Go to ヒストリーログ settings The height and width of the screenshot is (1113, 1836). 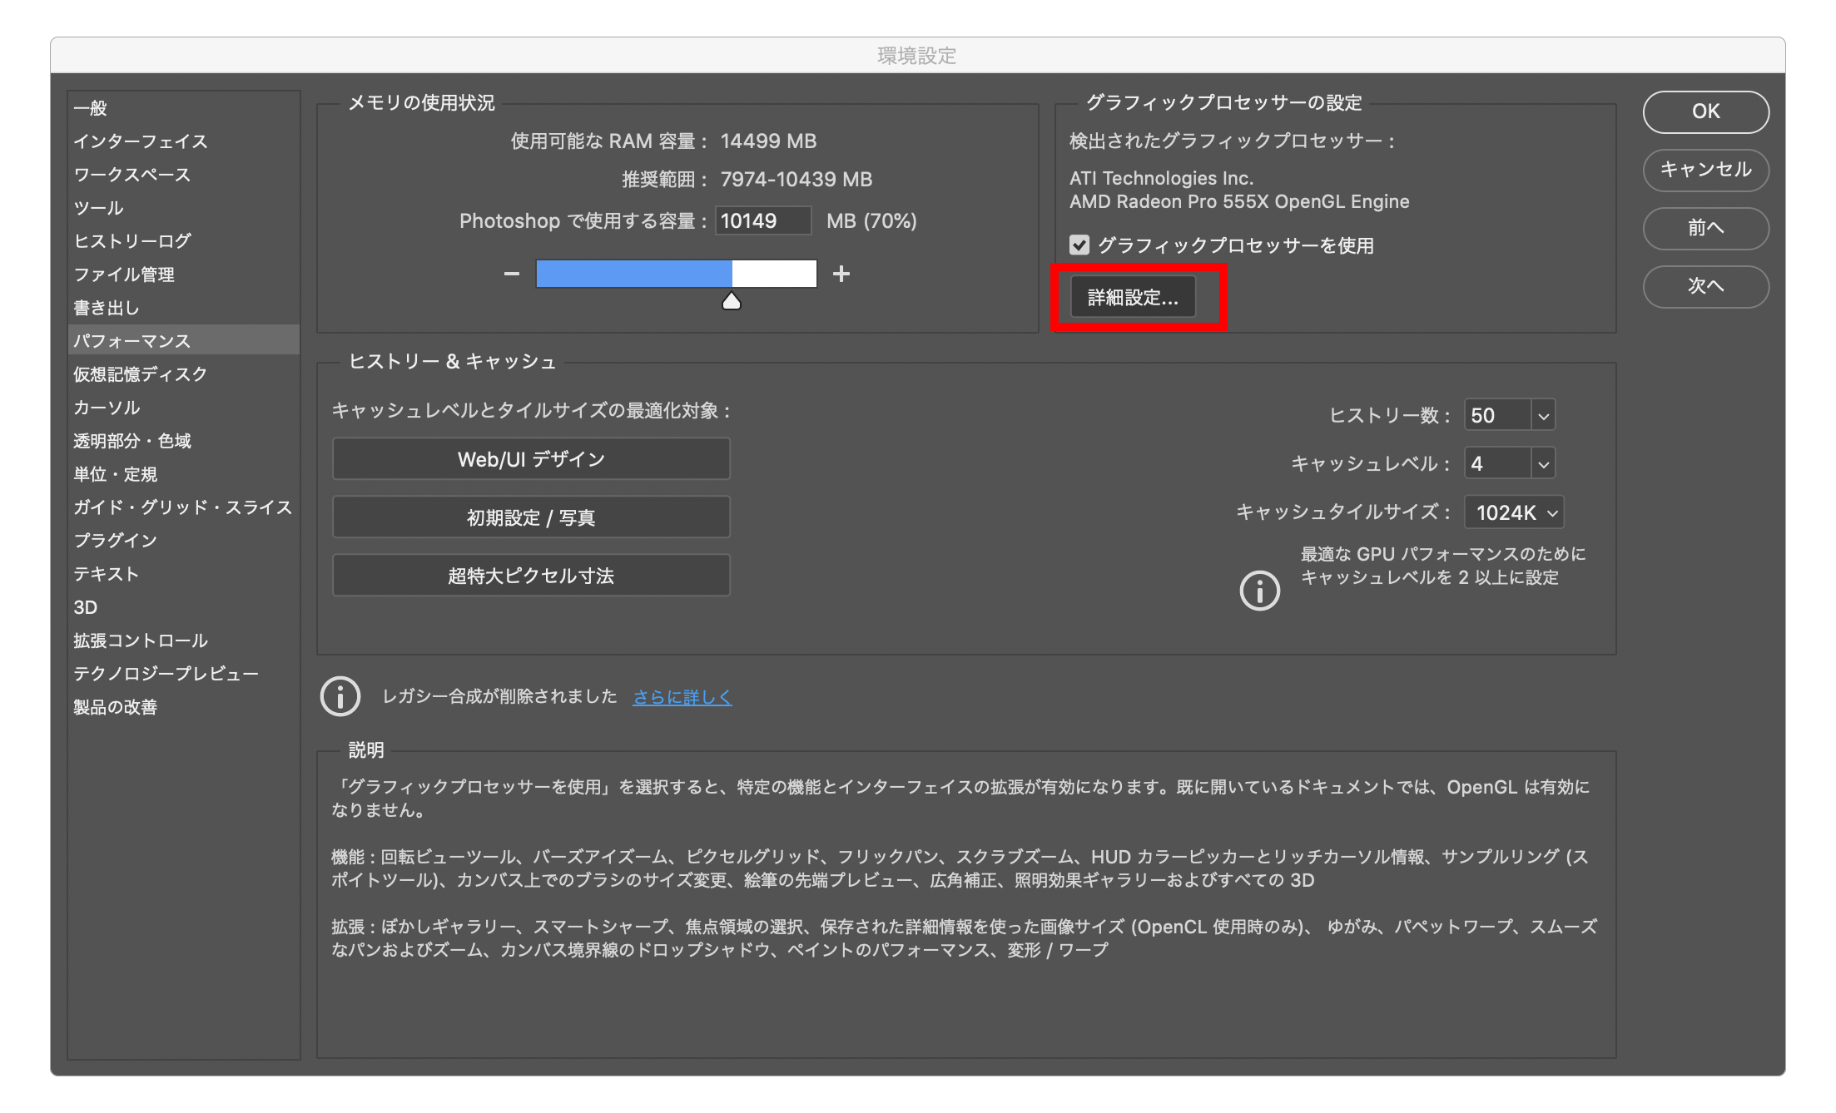tap(184, 241)
